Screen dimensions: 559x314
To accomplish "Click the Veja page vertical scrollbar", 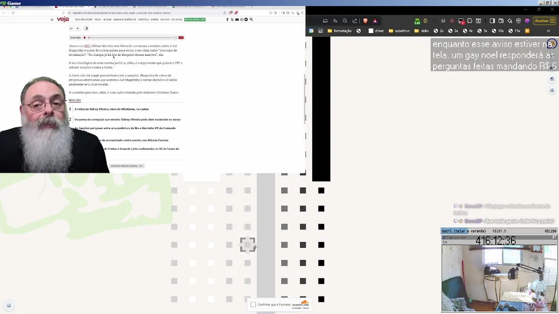I will click(304, 98).
